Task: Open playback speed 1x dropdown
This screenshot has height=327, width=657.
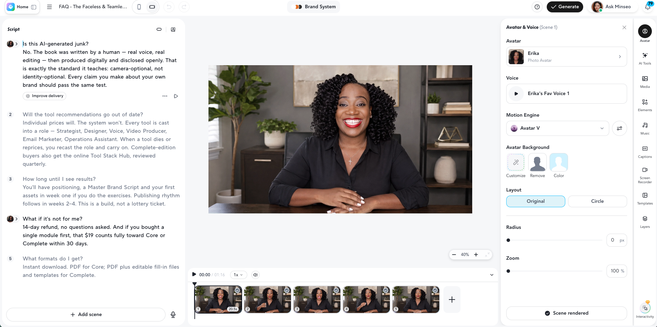Action: point(238,275)
